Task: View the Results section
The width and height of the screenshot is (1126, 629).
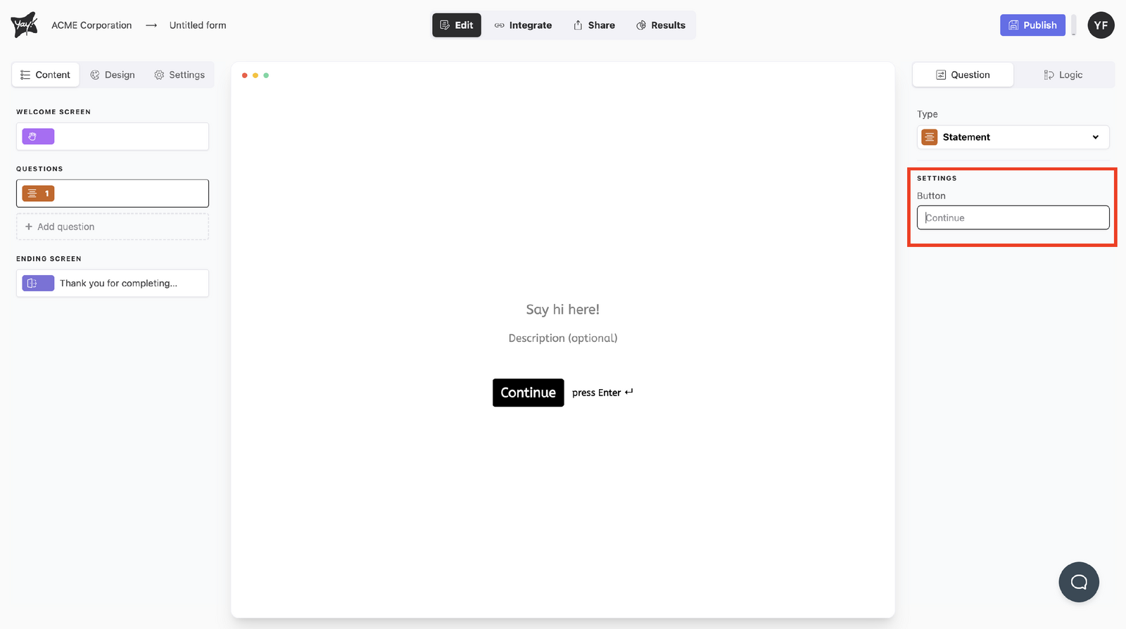Action: [660, 25]
